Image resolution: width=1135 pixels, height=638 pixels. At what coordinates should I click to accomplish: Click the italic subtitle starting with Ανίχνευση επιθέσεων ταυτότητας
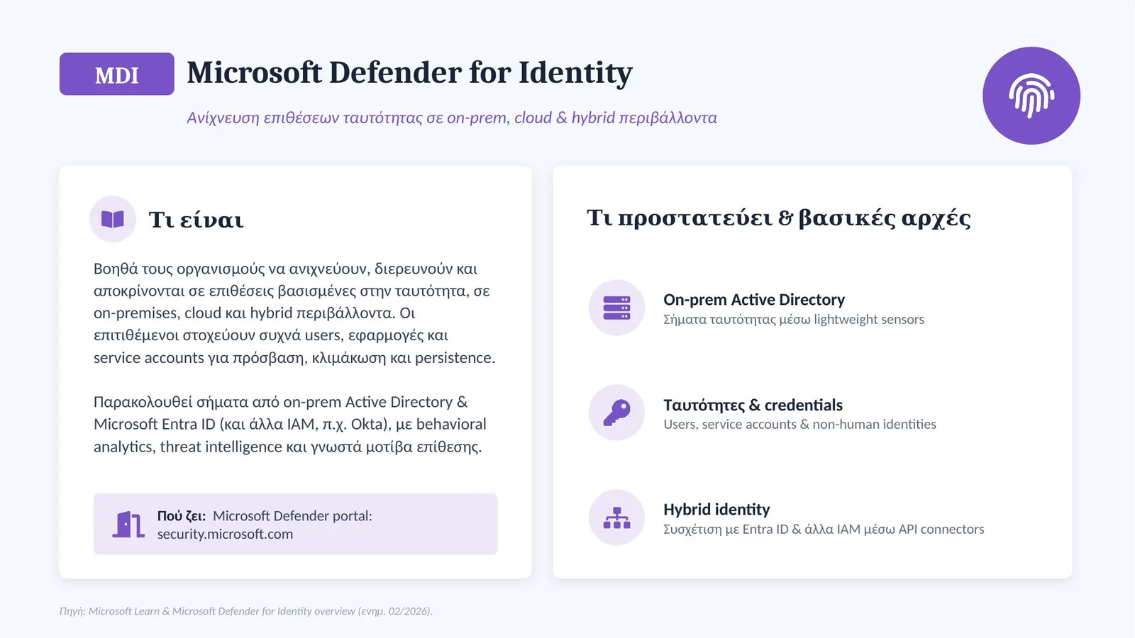(x=452, y=118)
